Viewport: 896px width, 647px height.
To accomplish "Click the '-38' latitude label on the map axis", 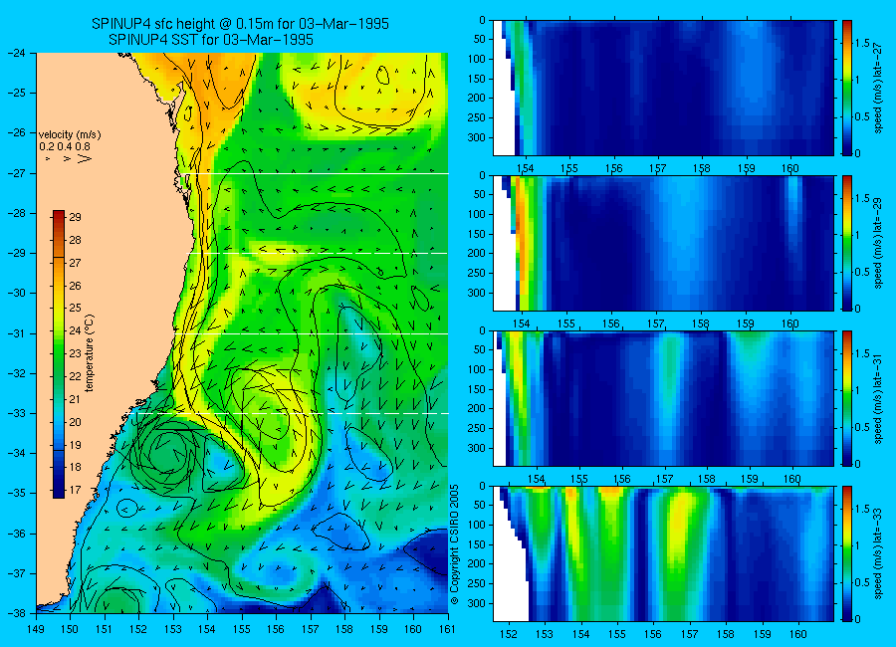I will click(x=16, y=613).
